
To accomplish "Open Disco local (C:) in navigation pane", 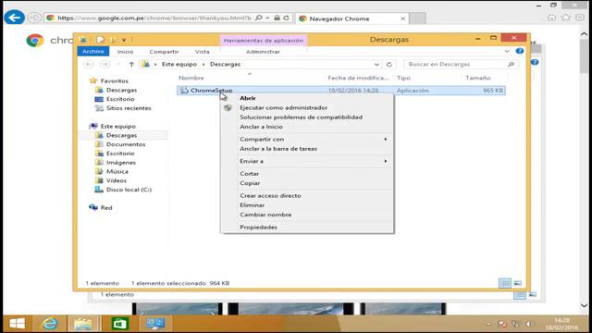I will click(129, 190).
